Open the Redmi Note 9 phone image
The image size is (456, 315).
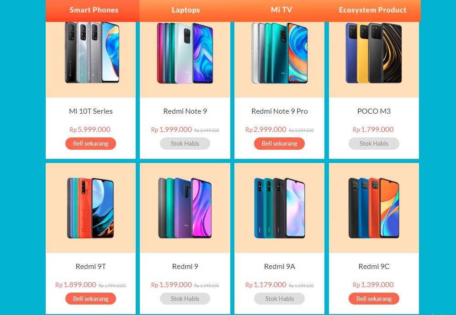point(185,53)
